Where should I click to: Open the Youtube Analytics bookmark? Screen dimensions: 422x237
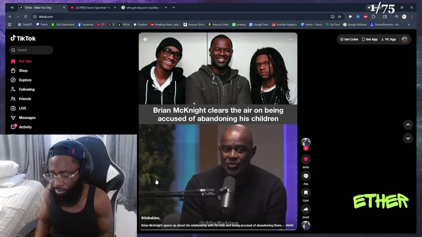click(284, 25)
